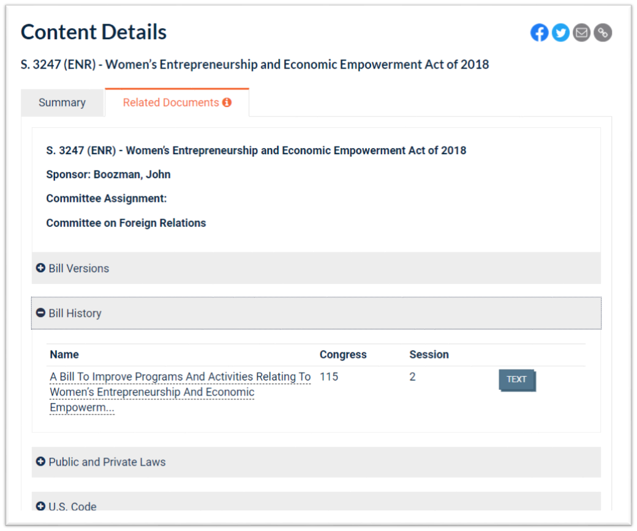Expand the Public and Private Laws section
This screenshot has height=531, width=637.
tap(107, 462)
